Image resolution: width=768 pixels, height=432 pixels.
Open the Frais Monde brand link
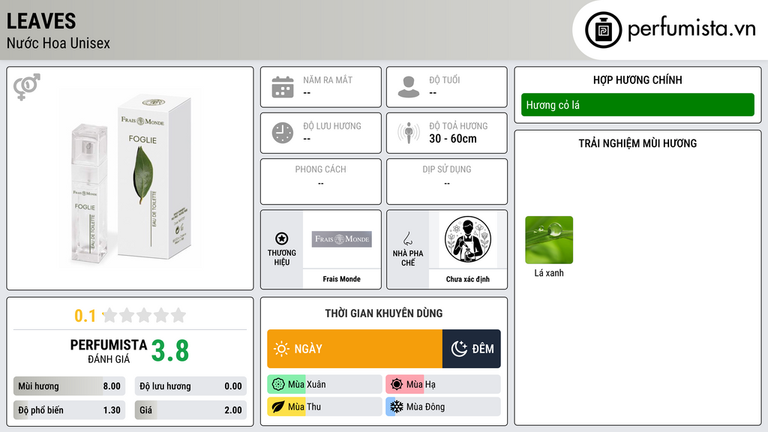click(341, 279)
